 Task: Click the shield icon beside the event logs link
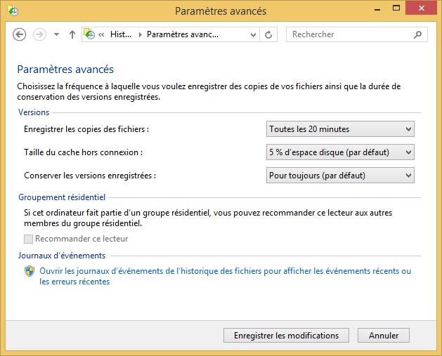[x=30, y=271]
